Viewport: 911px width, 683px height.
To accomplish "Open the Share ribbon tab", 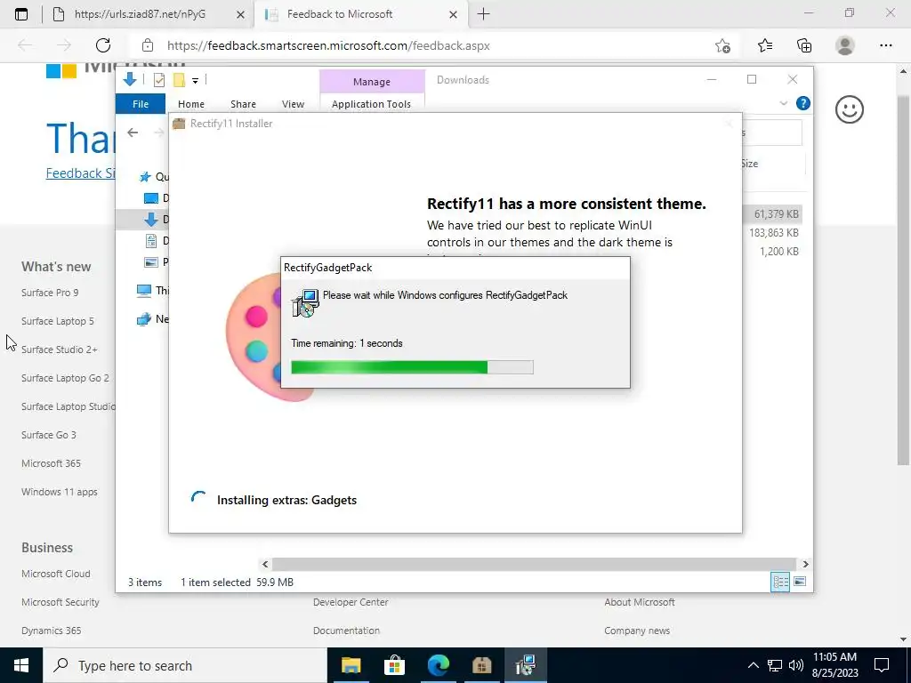I will [243, 104].
